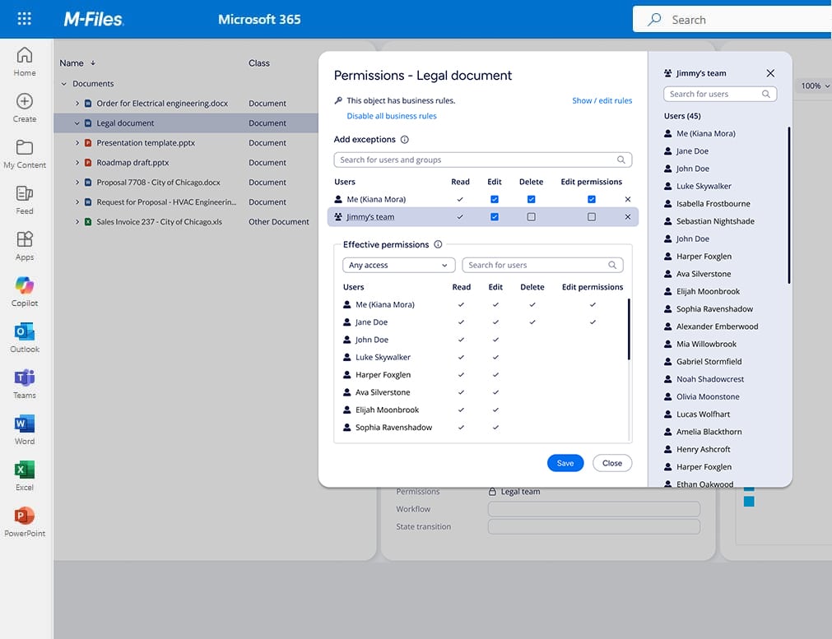Click Disable all business rules link
832x639 pixels.
click(x=392, y=116)
